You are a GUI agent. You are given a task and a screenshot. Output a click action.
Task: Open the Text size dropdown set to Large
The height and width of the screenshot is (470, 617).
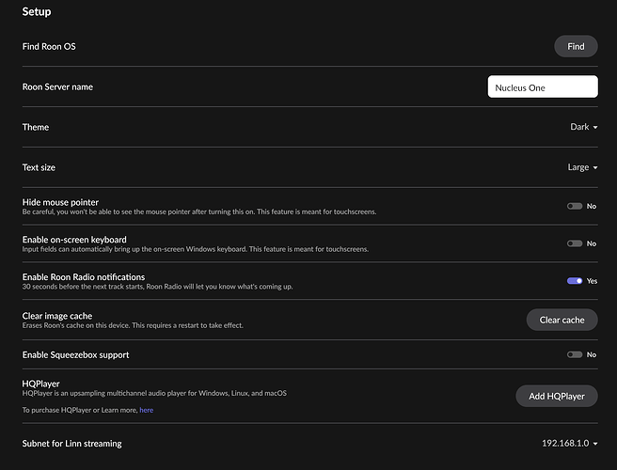[582, 167]
